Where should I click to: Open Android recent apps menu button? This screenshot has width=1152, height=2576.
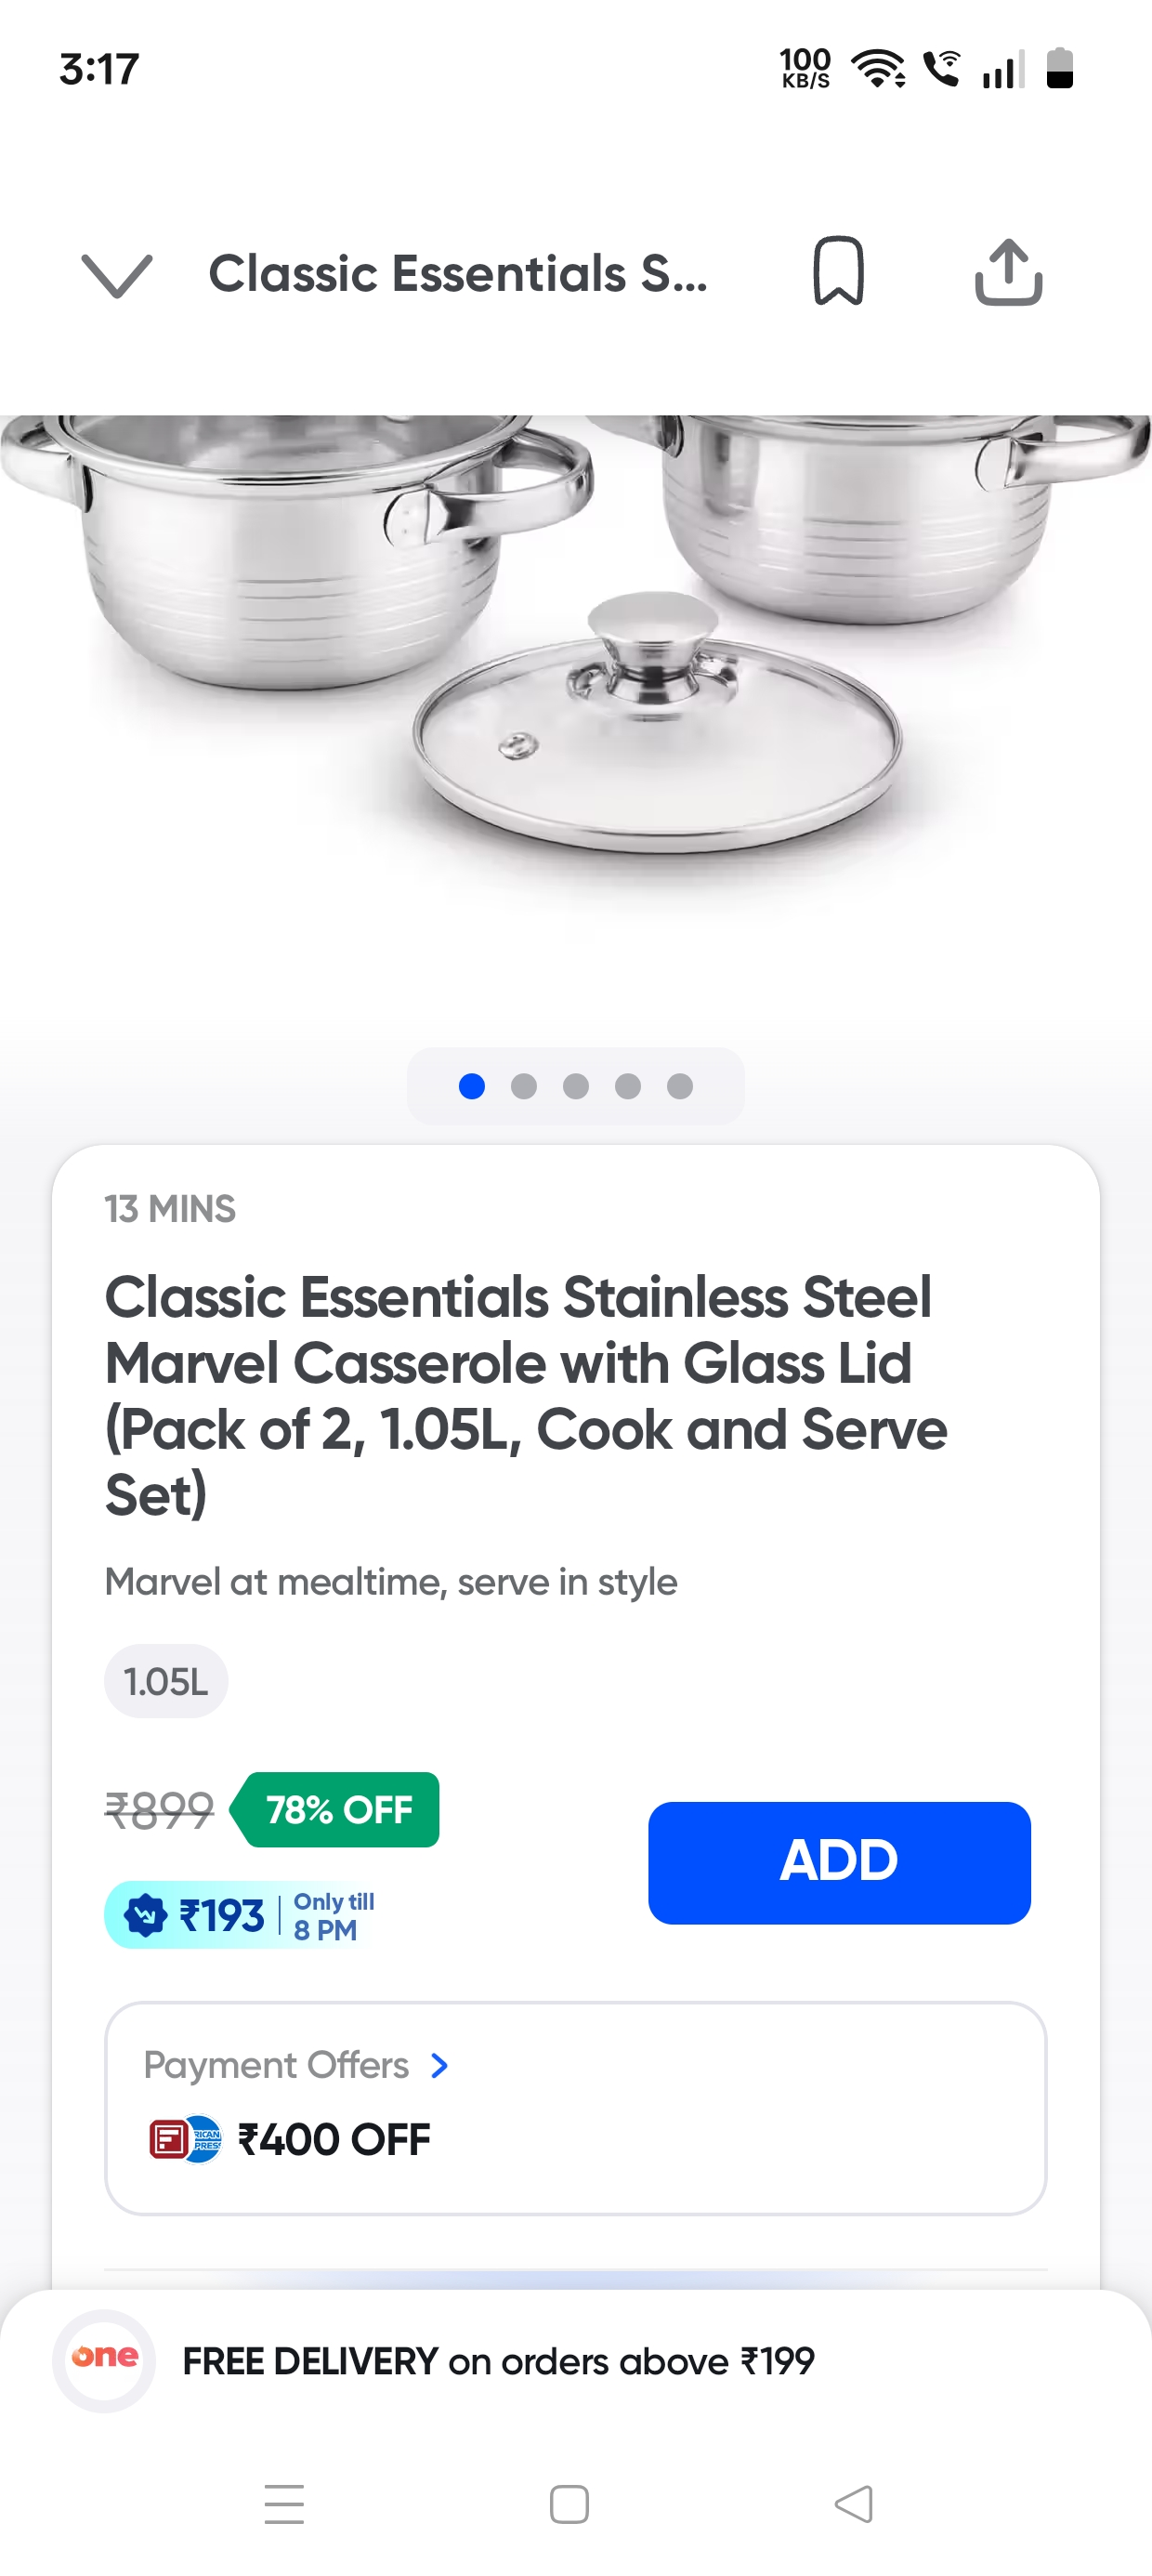coord(284,2504)
